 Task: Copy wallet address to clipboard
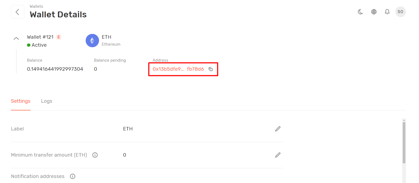point(211,69)
